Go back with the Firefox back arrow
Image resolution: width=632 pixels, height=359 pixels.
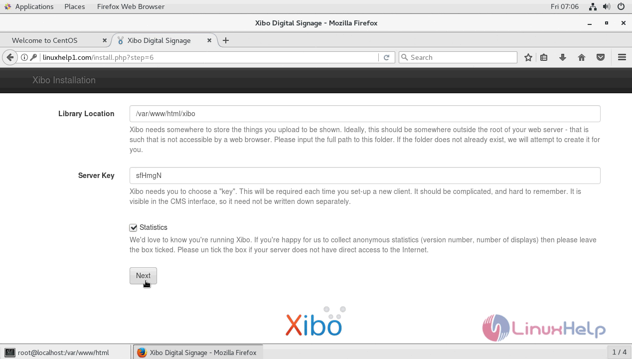10,57
